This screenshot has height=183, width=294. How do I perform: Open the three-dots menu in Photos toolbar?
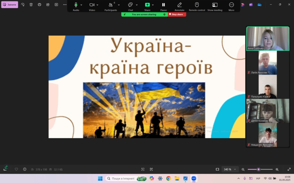tap(65, 5)
